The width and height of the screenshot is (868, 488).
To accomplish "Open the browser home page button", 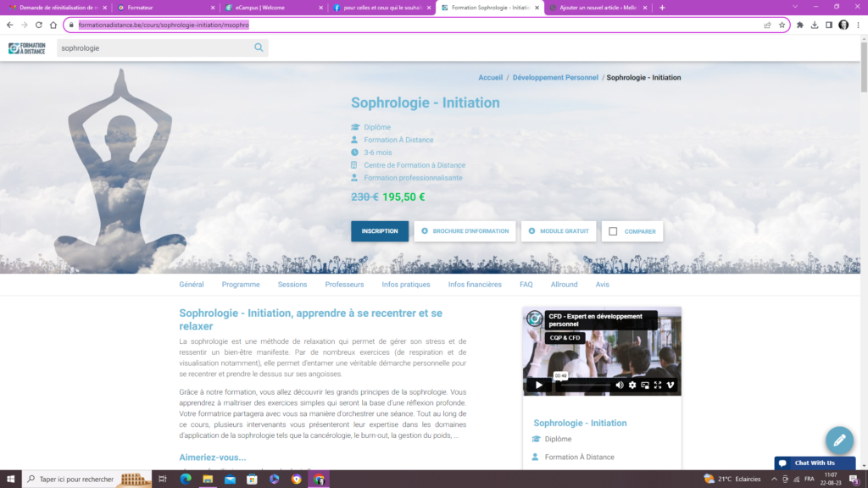I will click(x=53, y=25).
